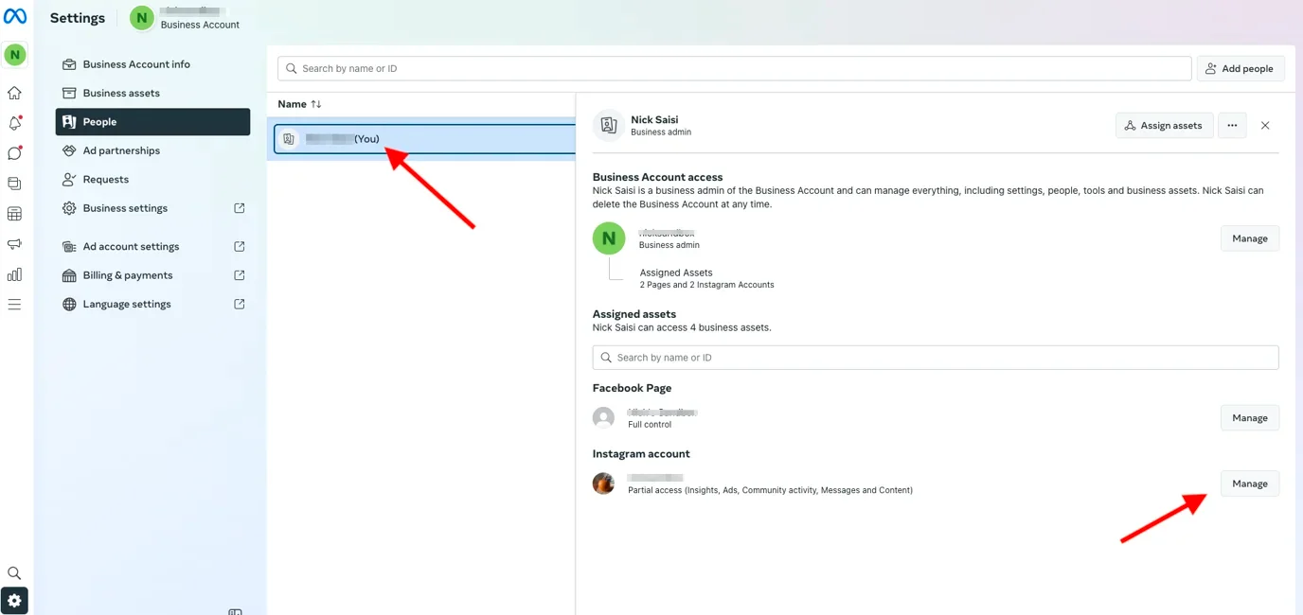Open the search magnifier in the sidebar

tap(14, 572)
